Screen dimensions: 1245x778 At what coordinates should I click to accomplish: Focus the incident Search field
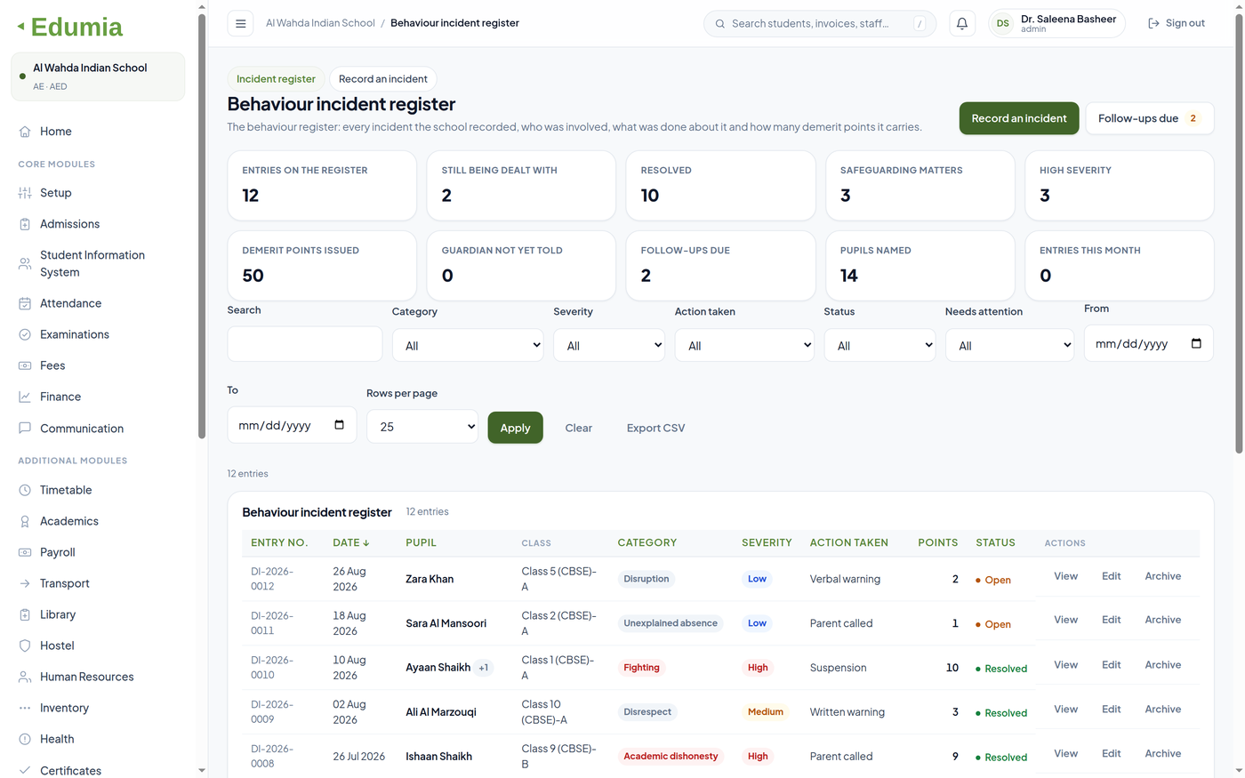(305, 343)
